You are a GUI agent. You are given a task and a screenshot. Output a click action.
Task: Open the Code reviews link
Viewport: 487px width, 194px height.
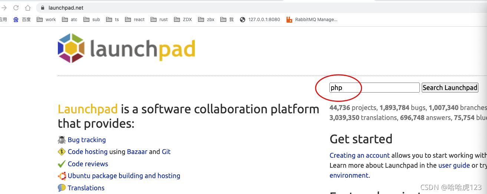[x=88, y=164]
